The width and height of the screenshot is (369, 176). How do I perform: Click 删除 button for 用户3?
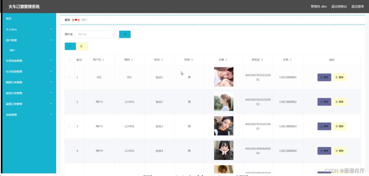[x=339, y=126]
